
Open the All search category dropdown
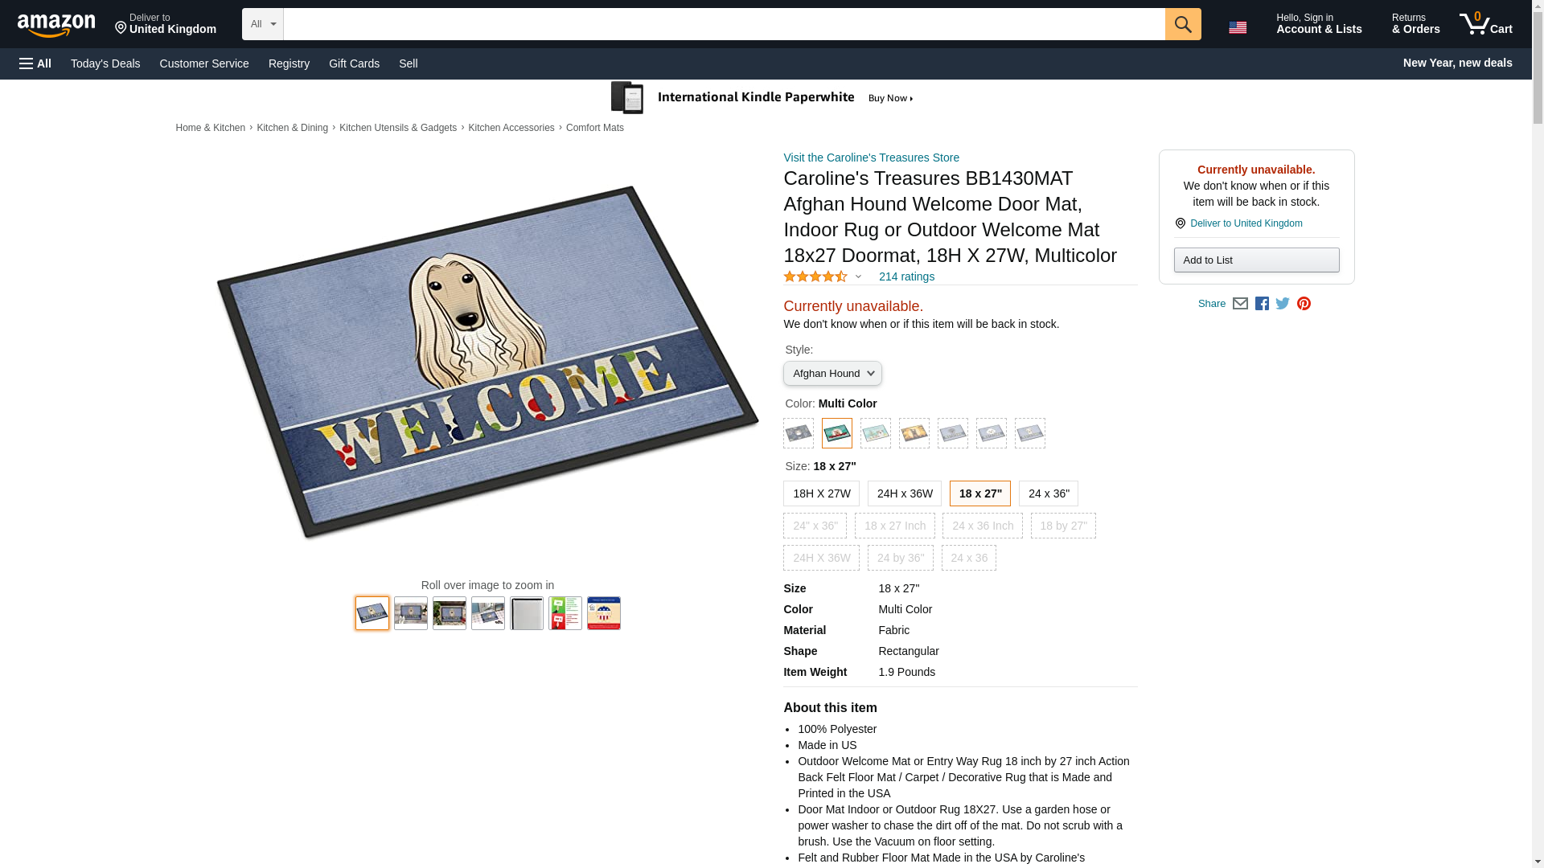(262, 24)
